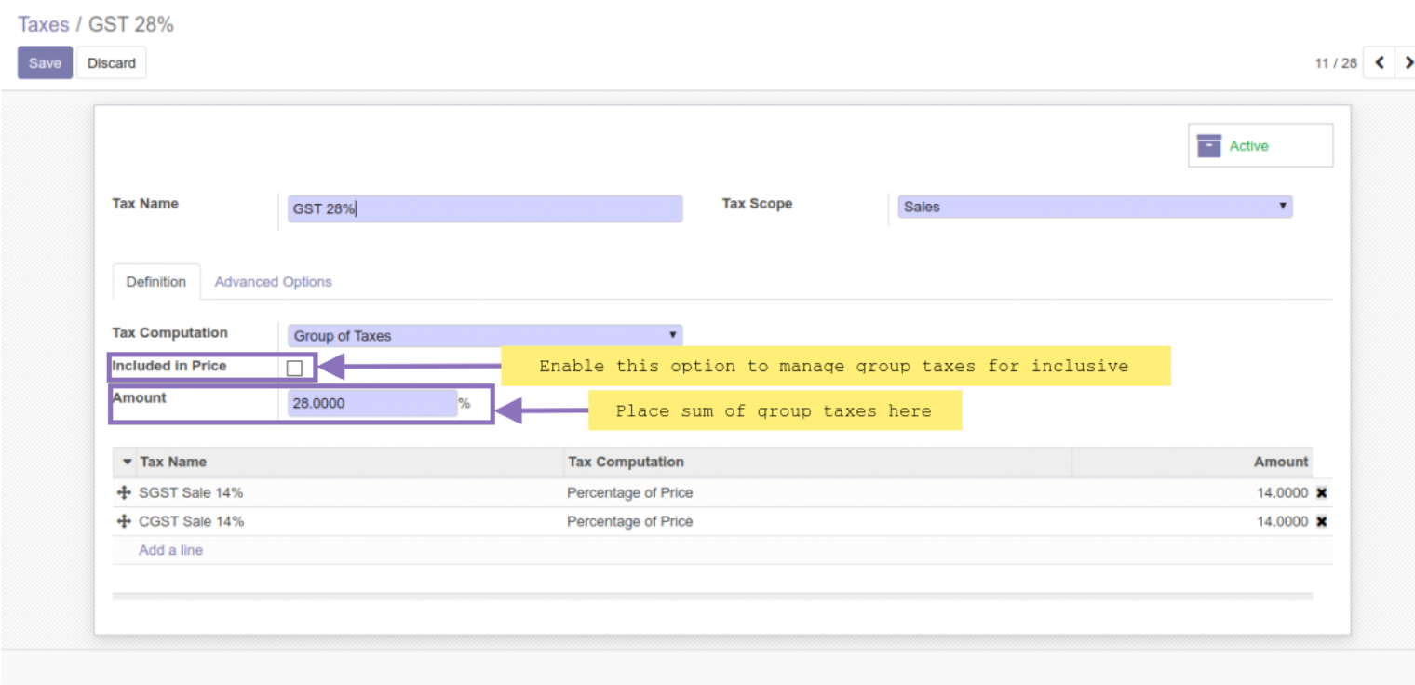The width and height of the screenshot is (1415, 685).
Task: Remove the SGST Sale 14% line
Action: 1321,493
